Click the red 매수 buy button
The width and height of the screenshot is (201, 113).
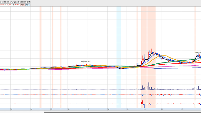(x=23, y=5)
